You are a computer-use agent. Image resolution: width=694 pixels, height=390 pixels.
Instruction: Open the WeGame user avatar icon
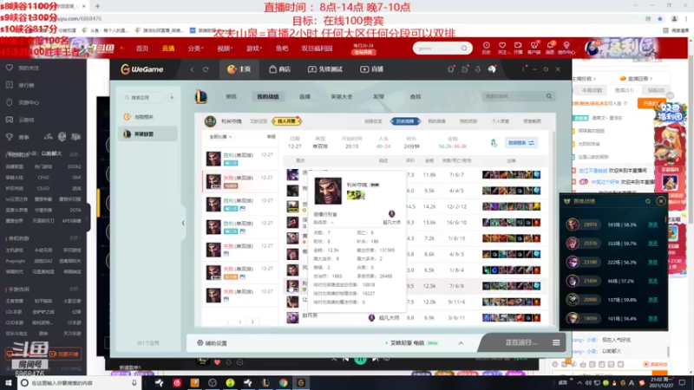click(492, 69)
